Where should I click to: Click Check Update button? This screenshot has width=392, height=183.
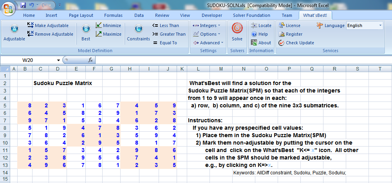coord(296,43)
